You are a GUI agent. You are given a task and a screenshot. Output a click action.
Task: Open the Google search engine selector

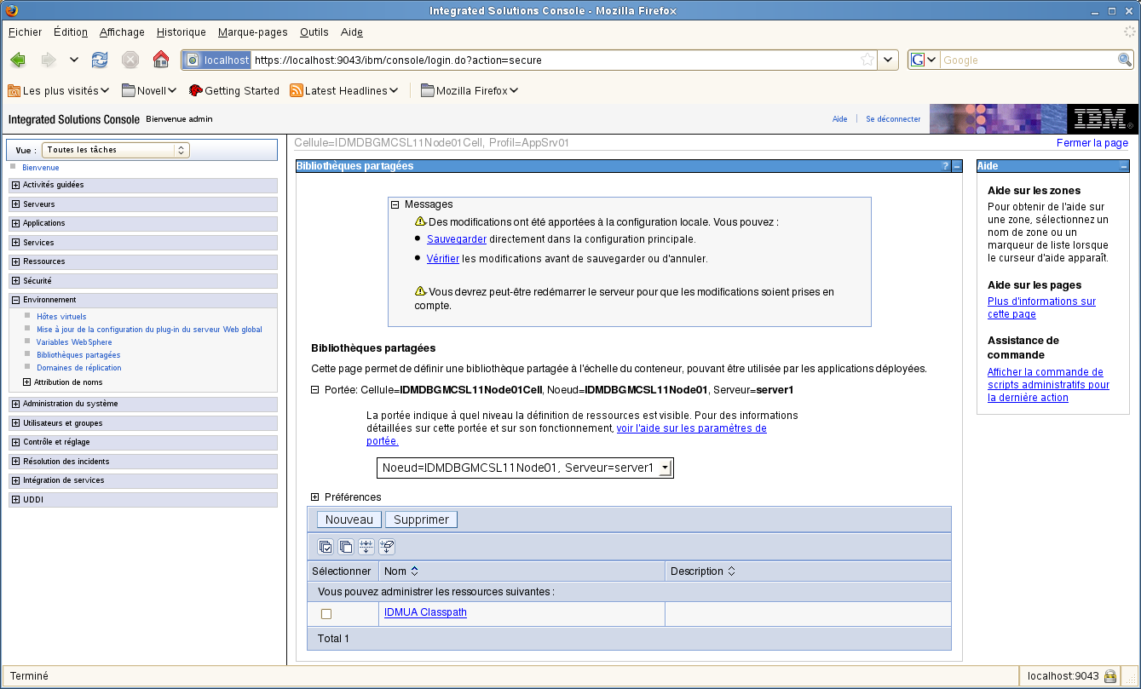[x=924, y=60]
